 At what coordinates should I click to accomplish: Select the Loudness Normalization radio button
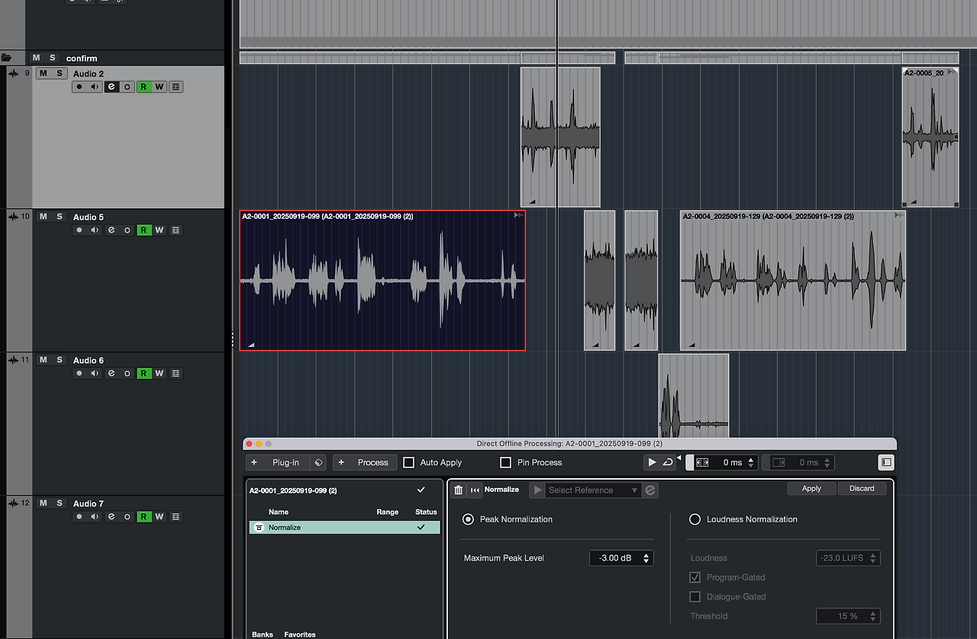(695, 519)
